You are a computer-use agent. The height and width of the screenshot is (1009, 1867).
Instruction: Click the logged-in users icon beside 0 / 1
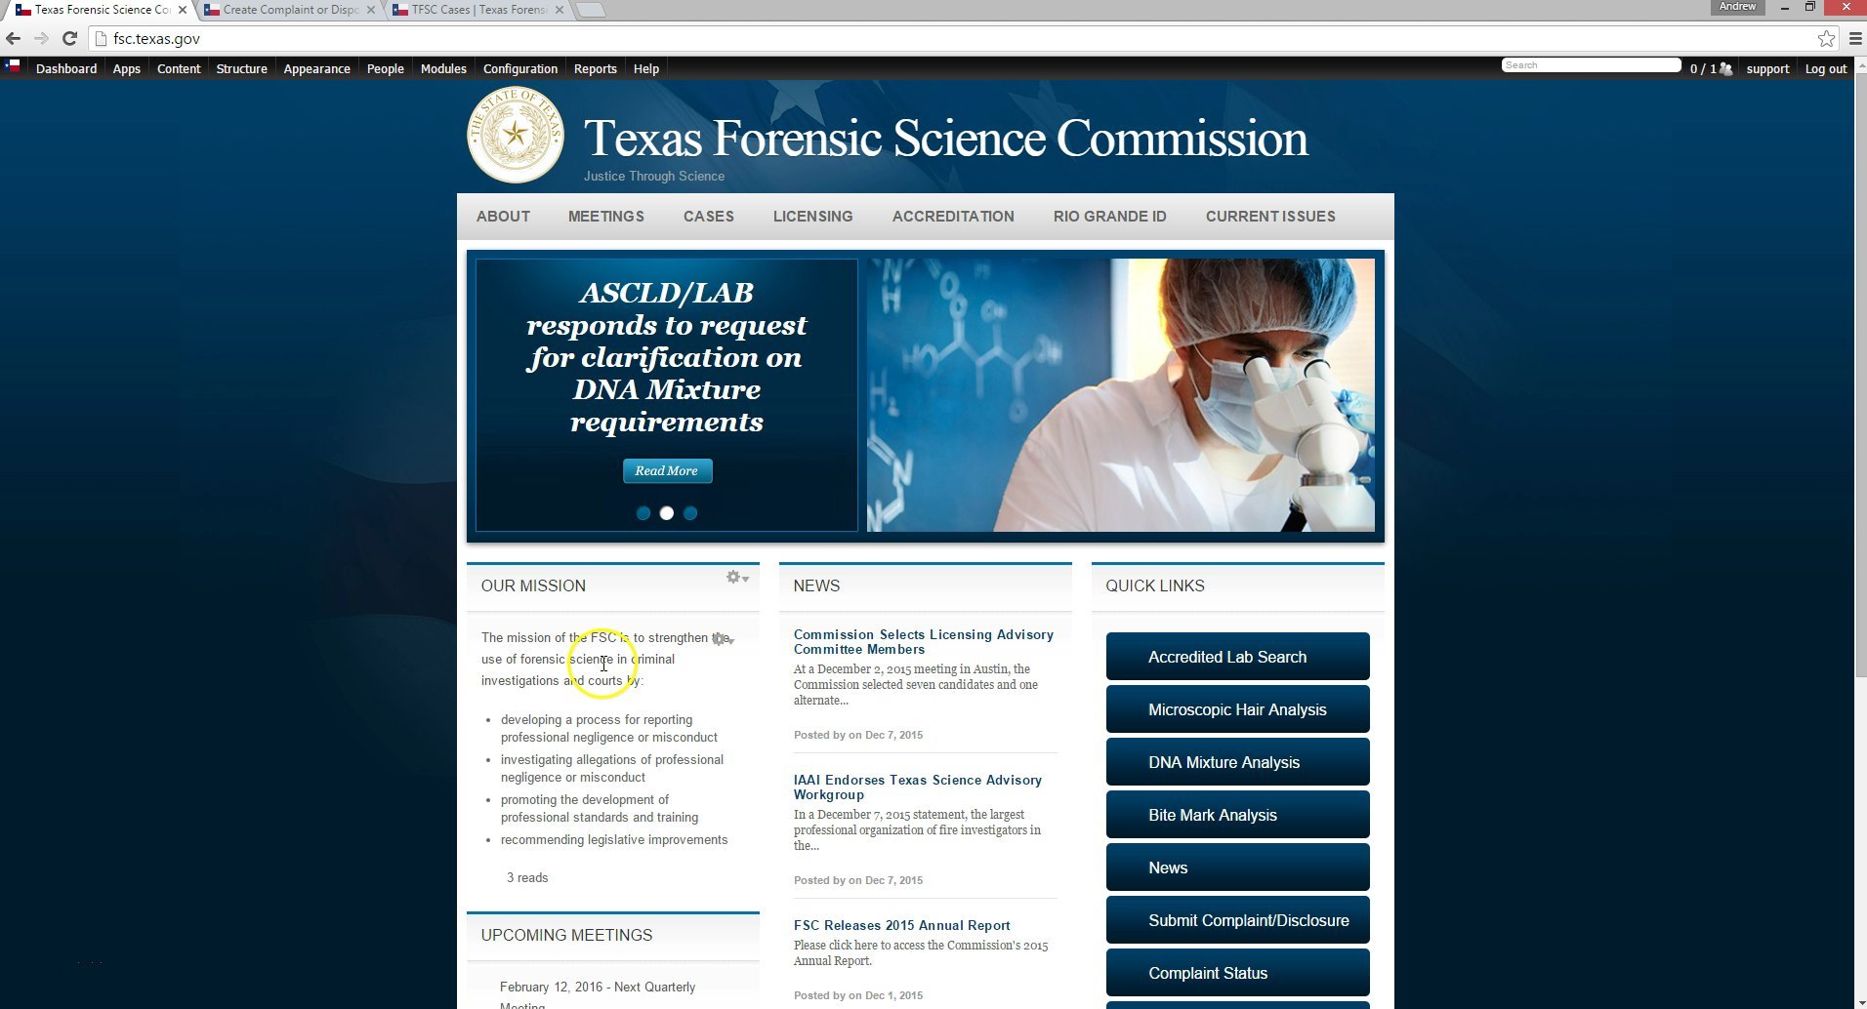pos(1726,68)
